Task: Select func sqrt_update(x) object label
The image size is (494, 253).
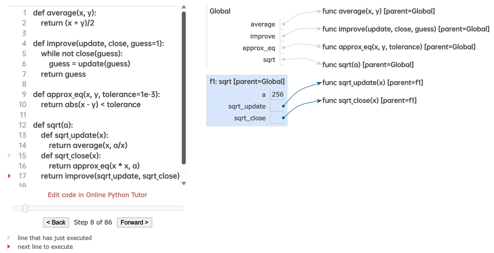Action: [373, 83]
